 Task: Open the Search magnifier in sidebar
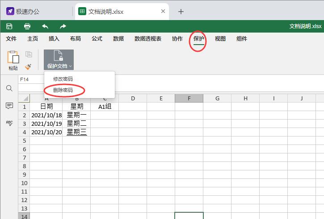[9, 88]
